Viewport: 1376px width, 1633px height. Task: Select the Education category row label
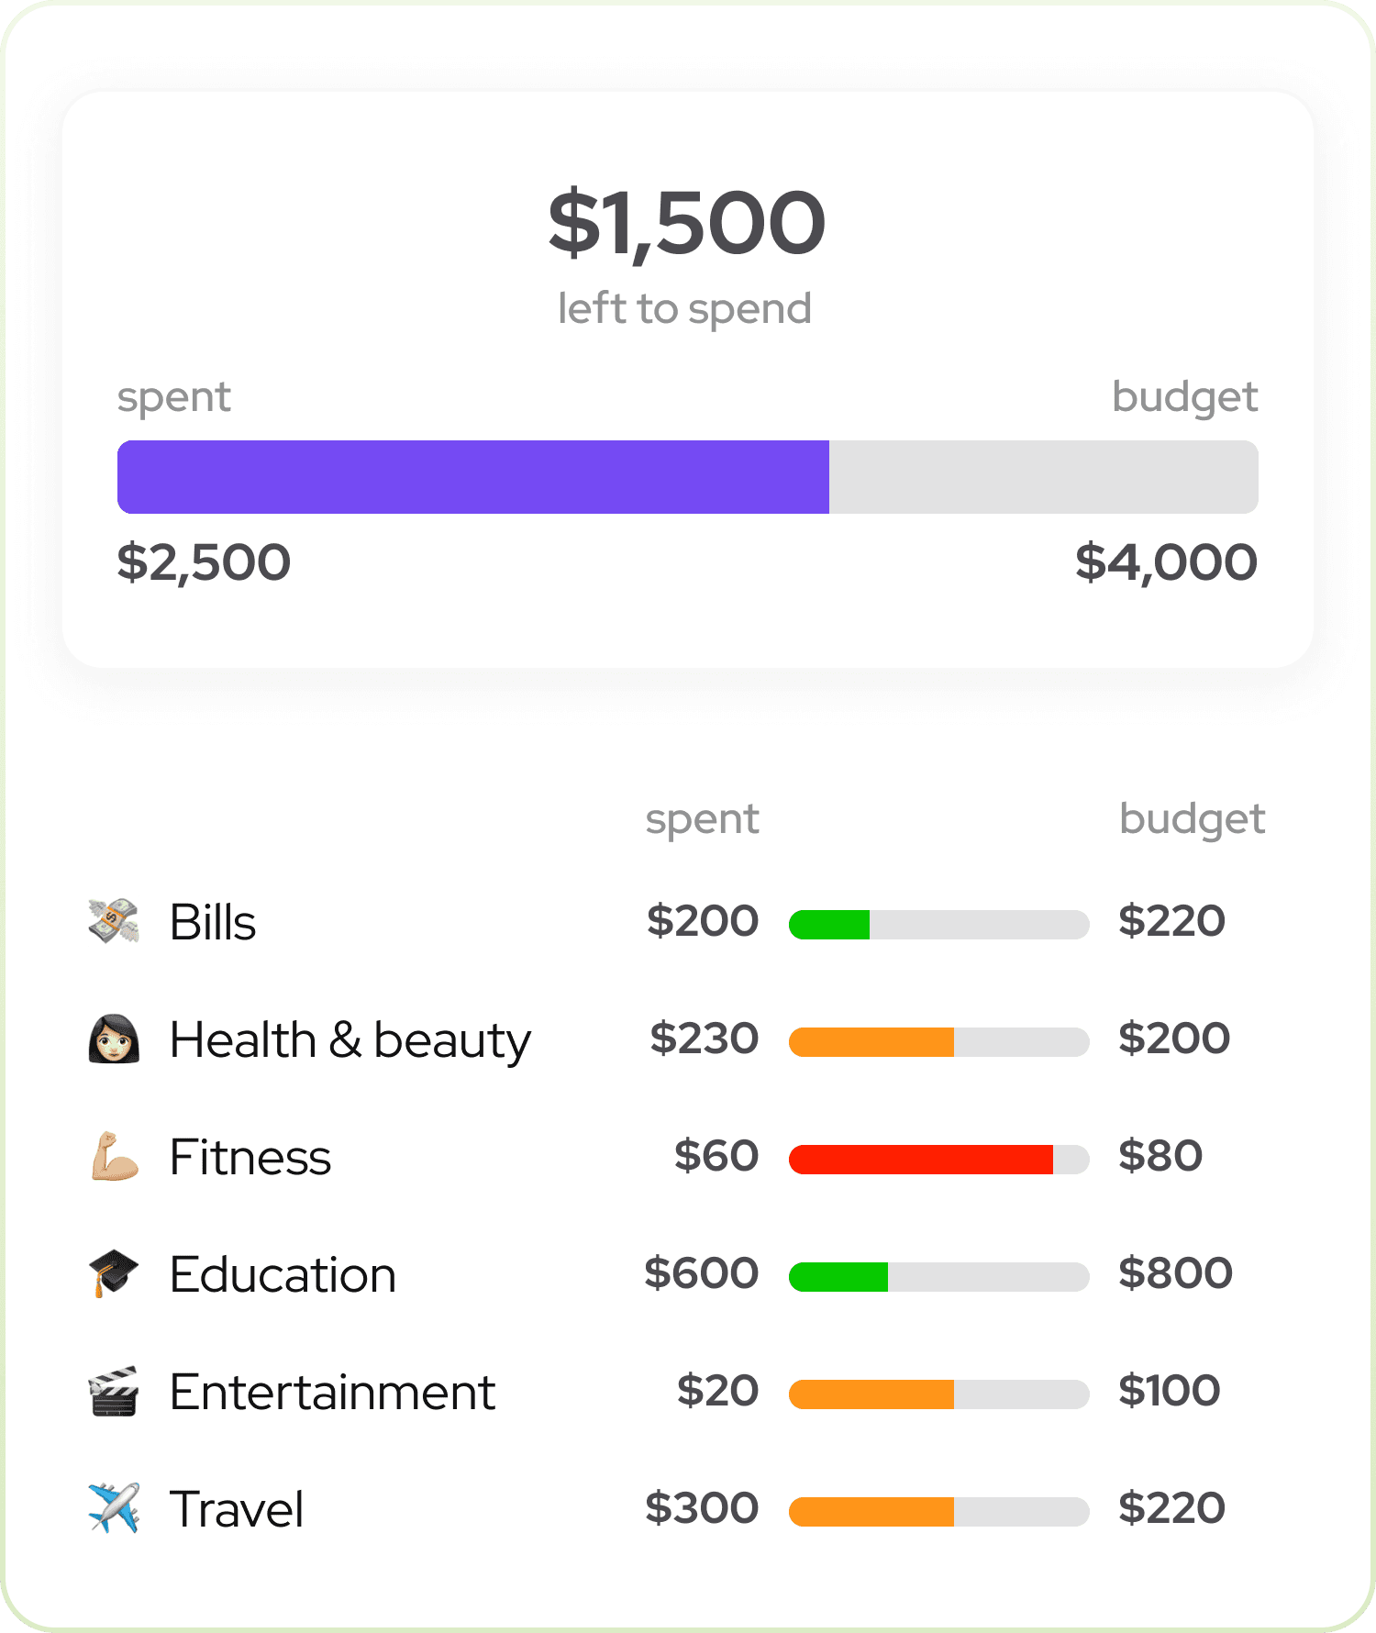[283, 1274]
